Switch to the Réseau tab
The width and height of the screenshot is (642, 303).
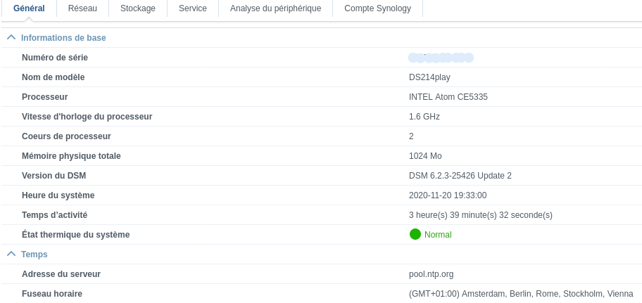point(83,8)
